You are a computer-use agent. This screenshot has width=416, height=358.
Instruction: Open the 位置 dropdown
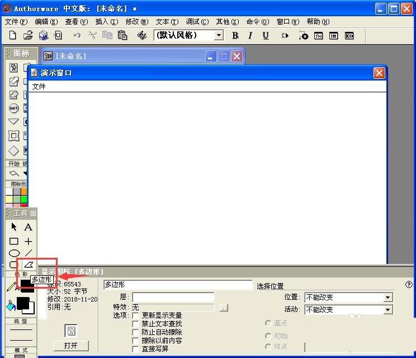(x=387, y=298)
